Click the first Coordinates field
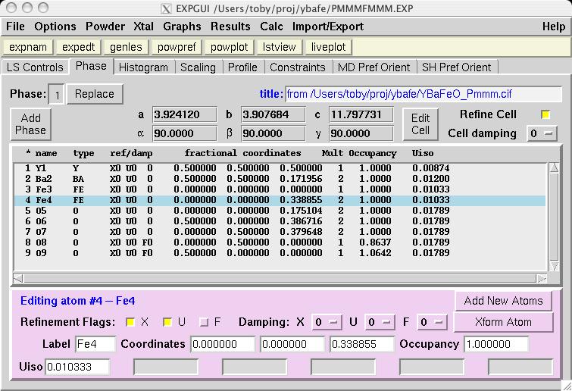 pyautogui.click(x=223, y=344)
